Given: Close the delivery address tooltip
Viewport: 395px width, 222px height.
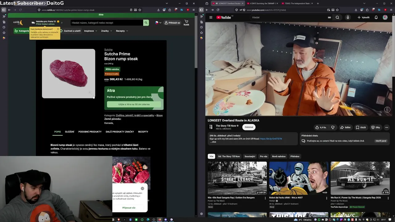Looking at the screenshot, I should tap(58, 29).
